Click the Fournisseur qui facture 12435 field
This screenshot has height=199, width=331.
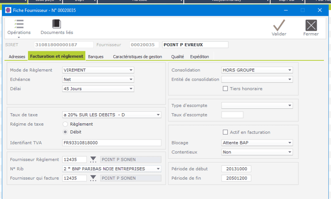click(x=74, y=178)
